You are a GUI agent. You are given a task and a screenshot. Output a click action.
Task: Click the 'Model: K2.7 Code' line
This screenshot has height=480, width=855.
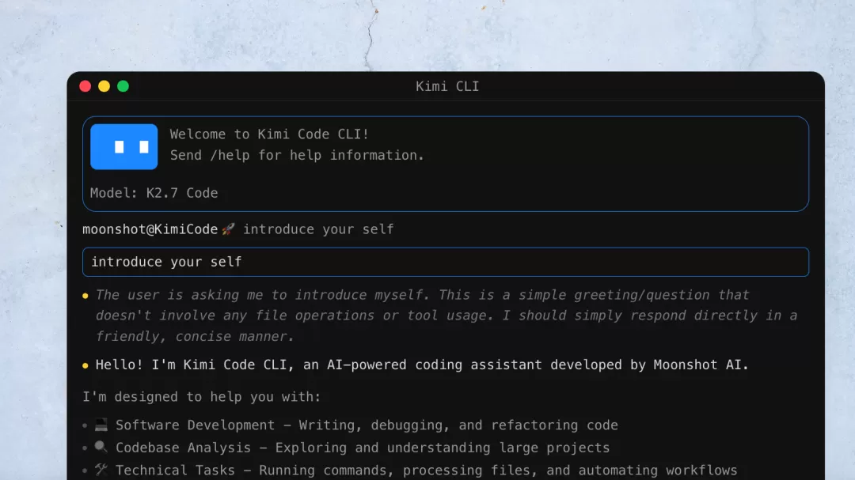[154, 193]
